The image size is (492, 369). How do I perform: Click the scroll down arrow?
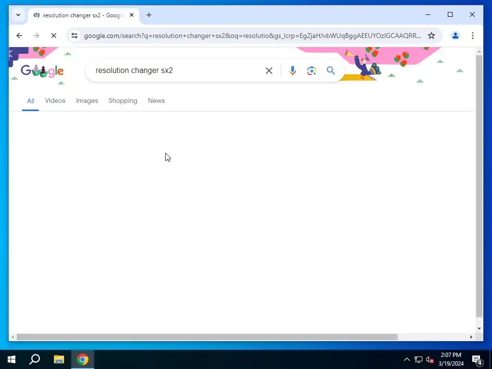[479, 329]
